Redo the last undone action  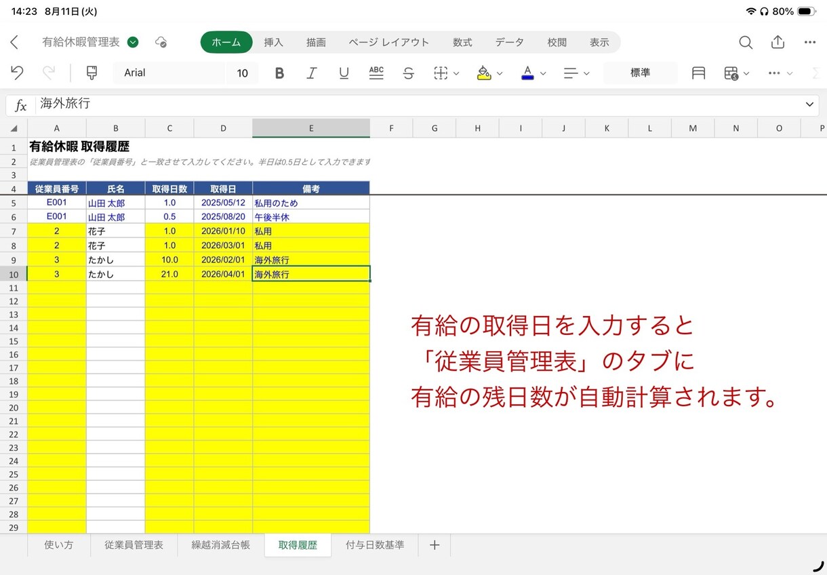click(x=49, y=73)
